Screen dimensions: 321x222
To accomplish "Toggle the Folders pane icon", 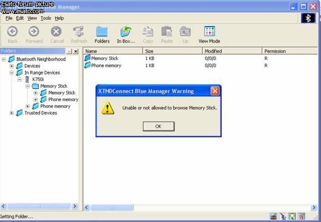I will (x=102, y=31).
